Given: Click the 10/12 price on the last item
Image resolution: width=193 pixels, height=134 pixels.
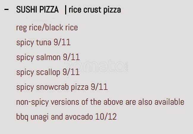Looking at the screenshot, I should click(x=106, y=117).
